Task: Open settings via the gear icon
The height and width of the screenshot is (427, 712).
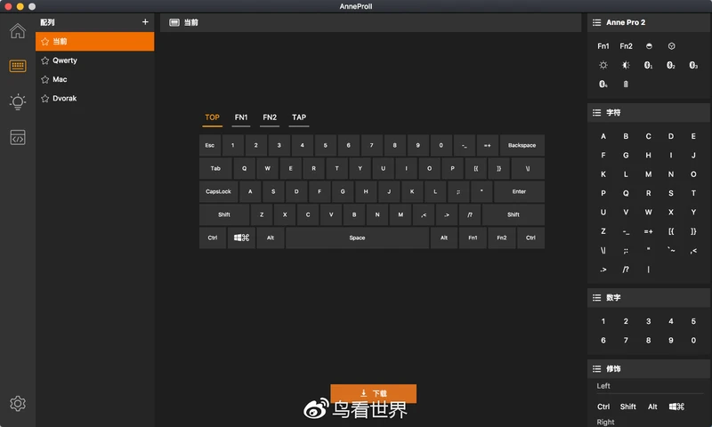Action: 18,403
